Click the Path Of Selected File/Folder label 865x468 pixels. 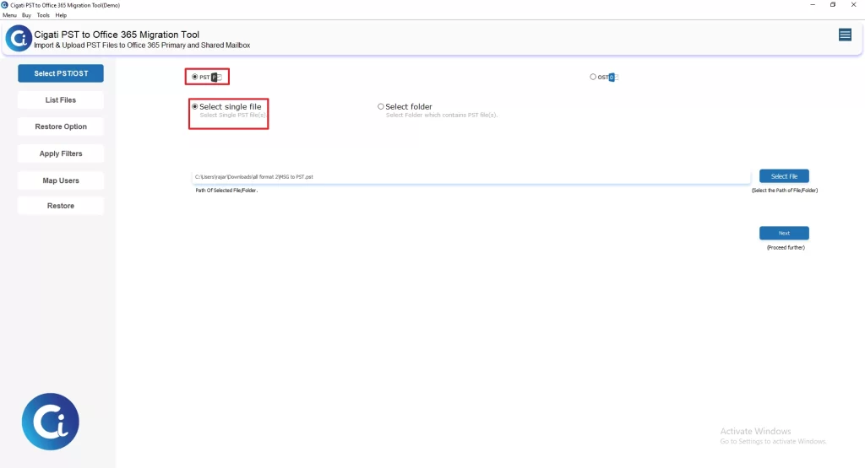(226, 191)
